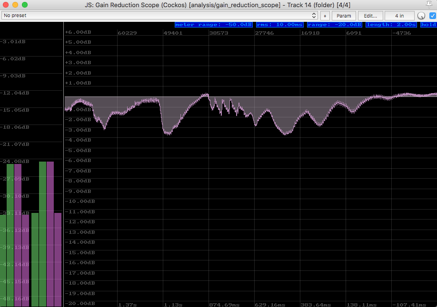Click the +1.00dB scale label

coord(78,83)
